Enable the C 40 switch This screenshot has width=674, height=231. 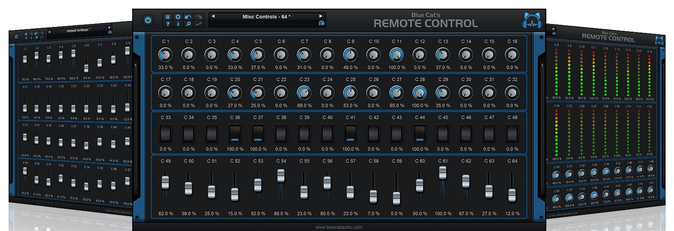[327, 133]
